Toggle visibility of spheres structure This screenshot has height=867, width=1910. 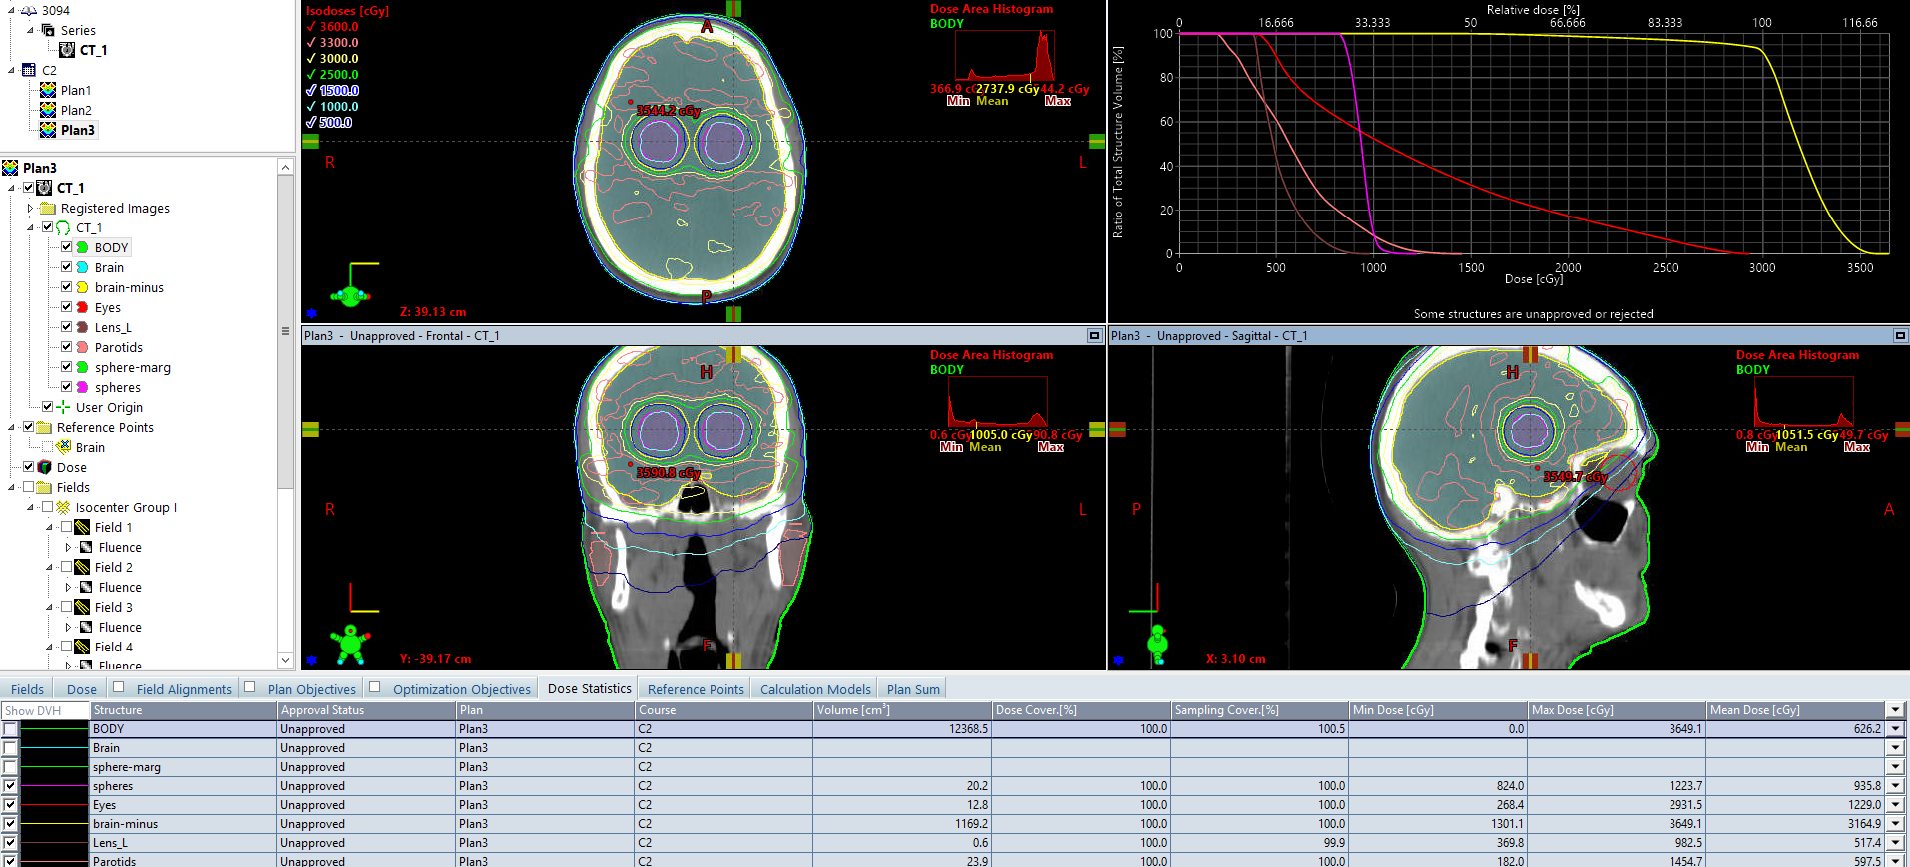click(x=67, y=387)
